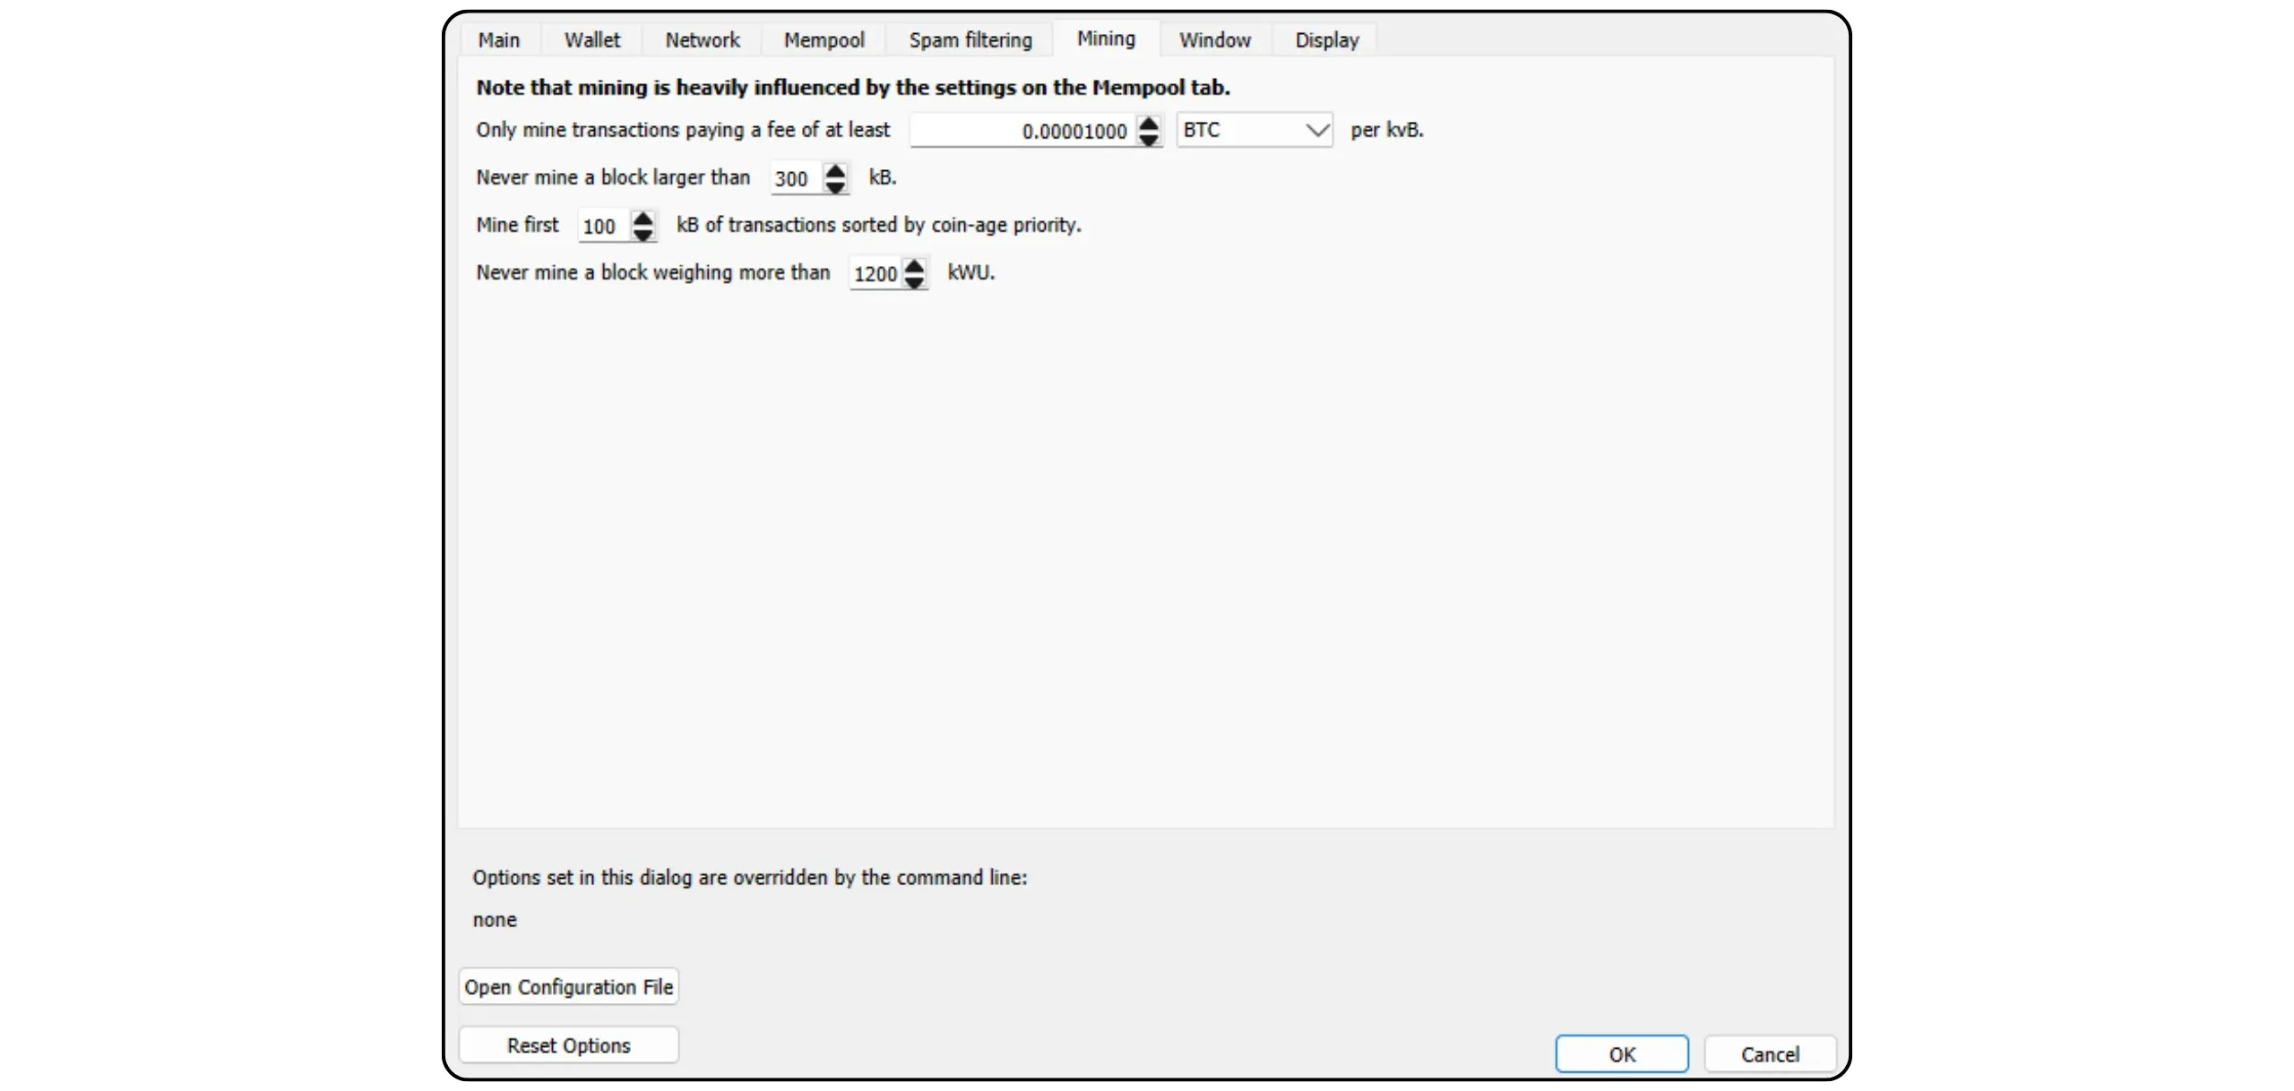Click Open Configuration File button

tap(568, 986)
